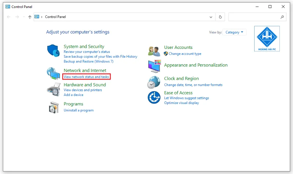Open User Accounts heading

coord(178,47)
